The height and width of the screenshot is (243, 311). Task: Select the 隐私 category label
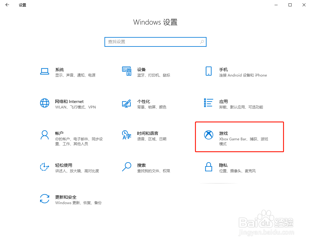click(223, 165)
